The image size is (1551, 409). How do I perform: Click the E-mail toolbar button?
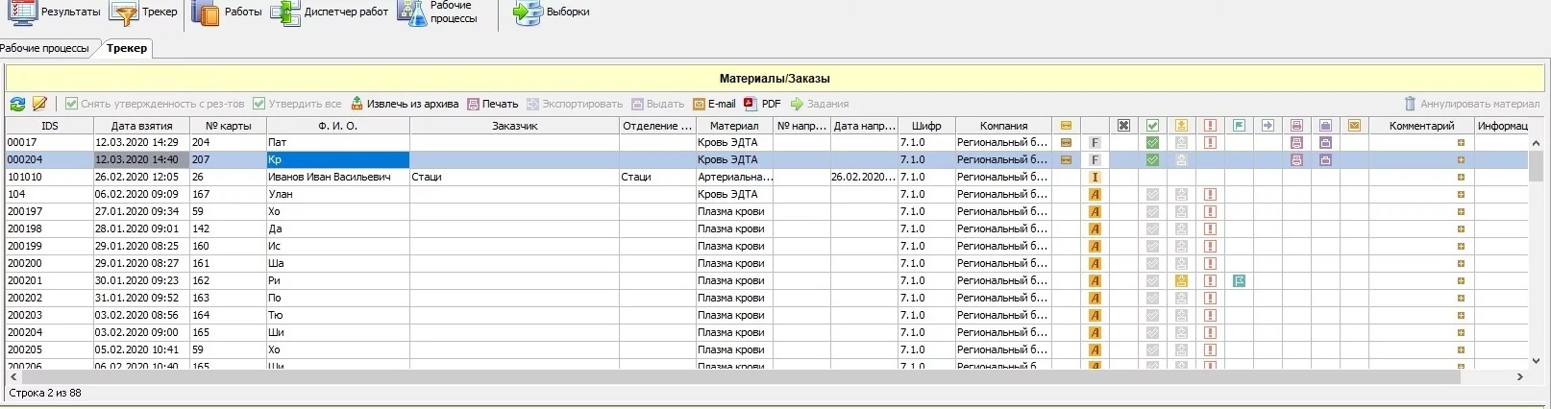point(714,104)
